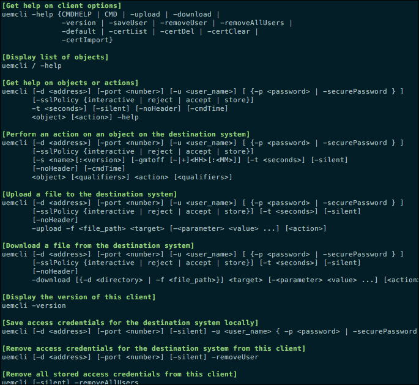Image resolution: width=419 pixels, height=385 pixels.
Task: Click the "Display list of objects" heading
Action: (x=55, y=57)
